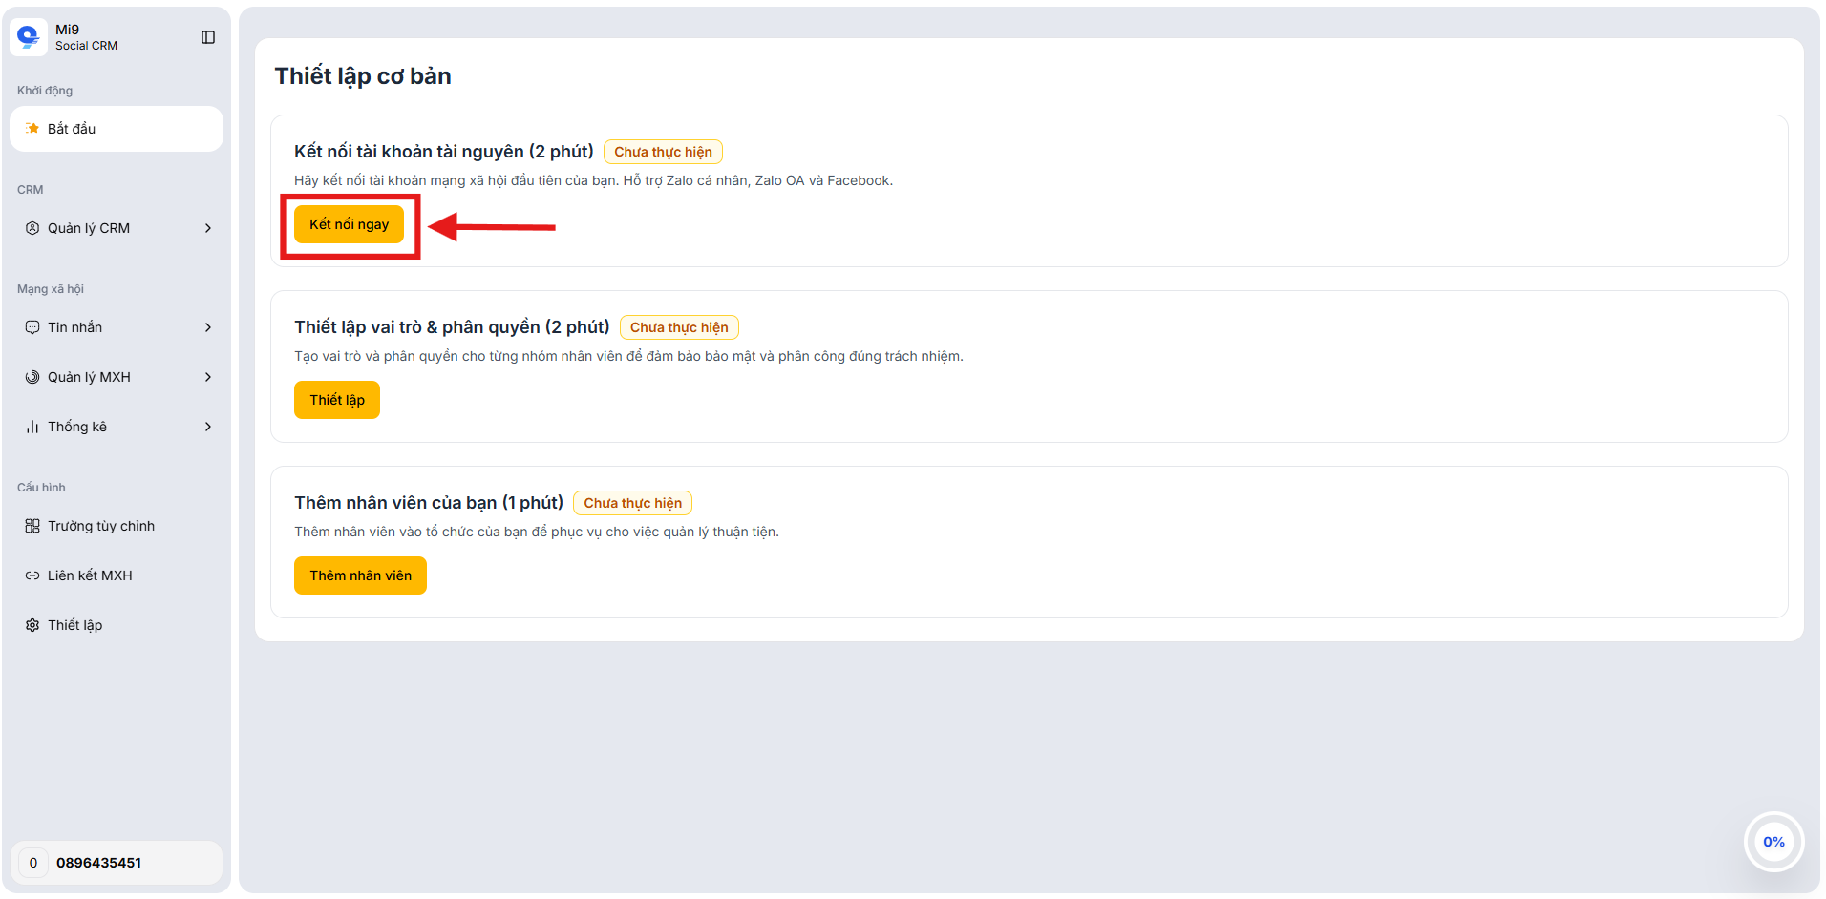Screen dimensions: 1826x899
Task: Select Trường tùy chỉnh in the sidebar
Action: (101, 526)
